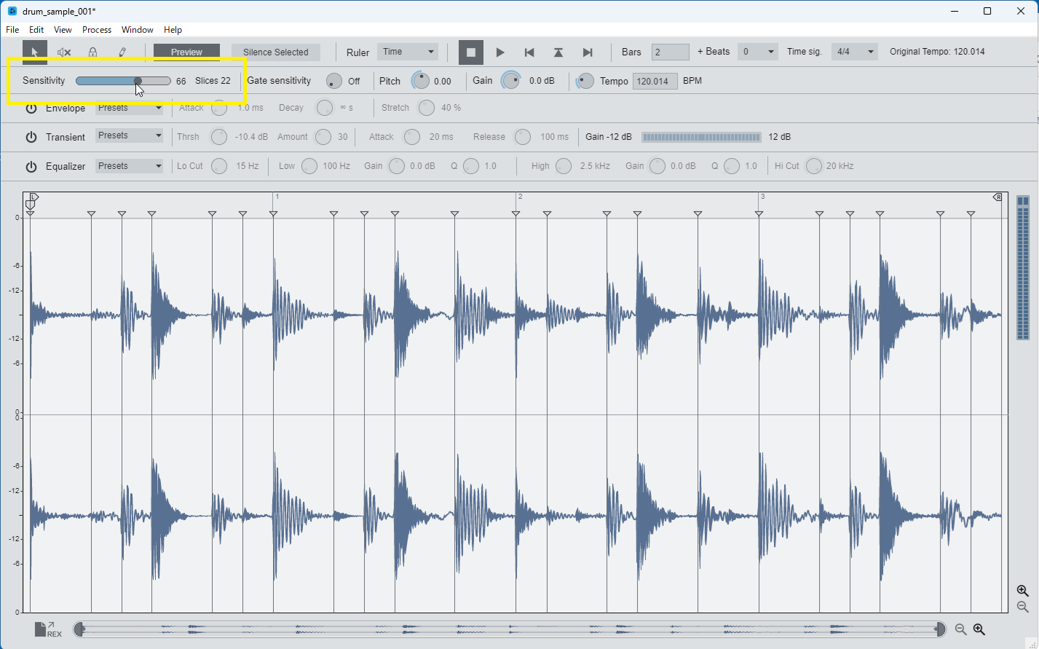Viewport: 1039px width, 649px height.
Task: Toggle the Equalizer power button
Action: coord(31,166)
